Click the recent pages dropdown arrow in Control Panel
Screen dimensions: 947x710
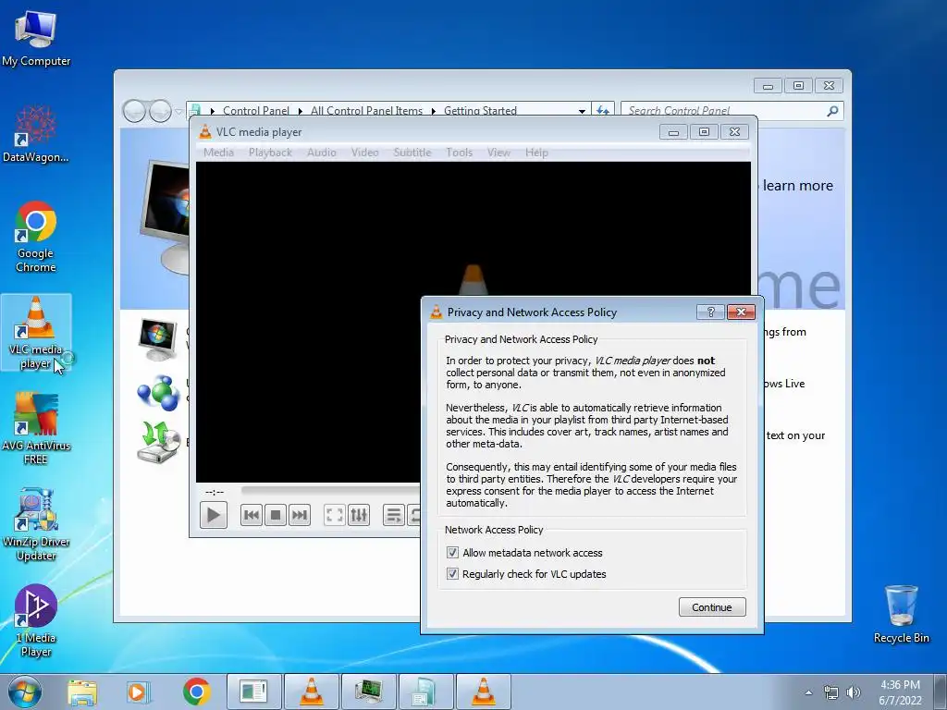(178, 111)
